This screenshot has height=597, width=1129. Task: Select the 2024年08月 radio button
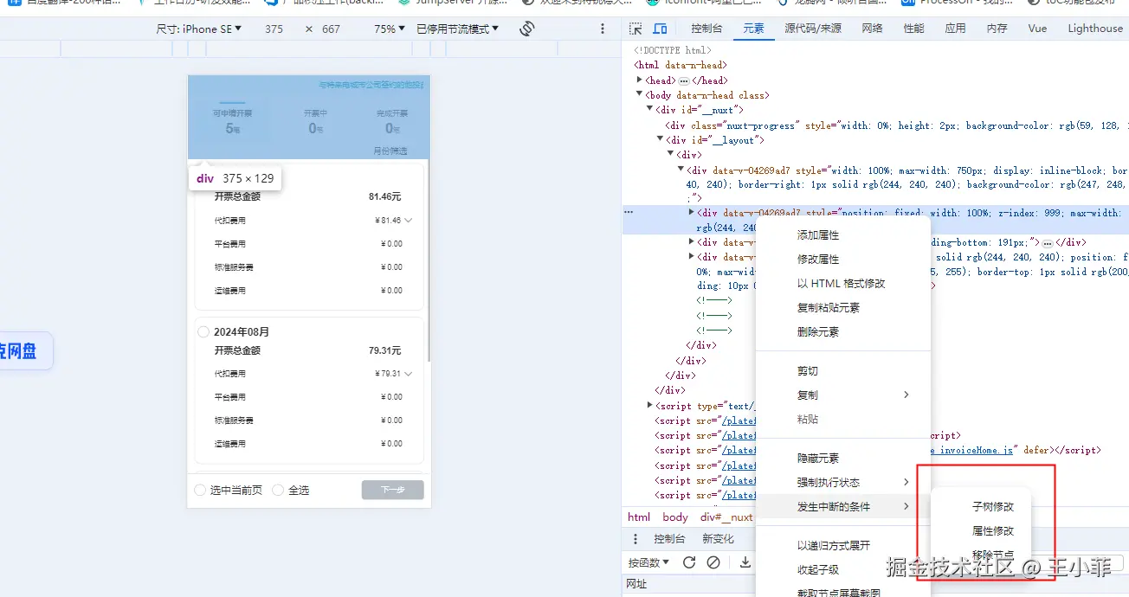[x=203, y=332]
